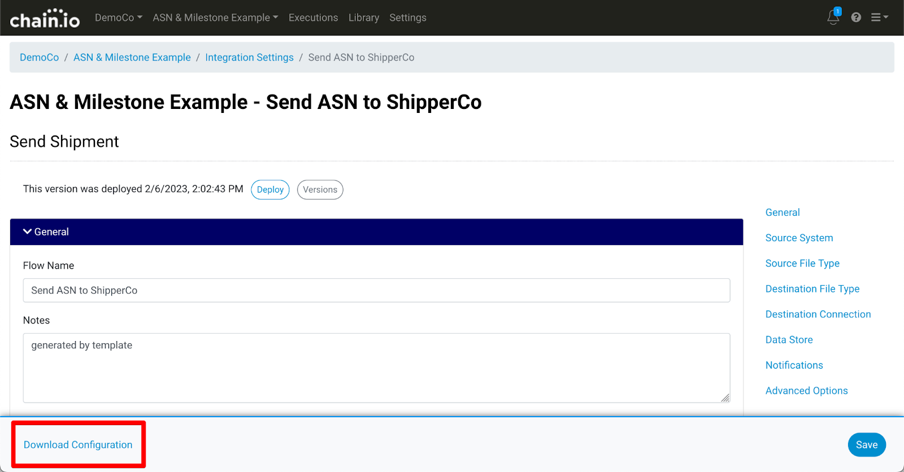The height and width of the screenshot is (472, 904).
Task: Jump to Source File Type section
Action: pos(802,263)
